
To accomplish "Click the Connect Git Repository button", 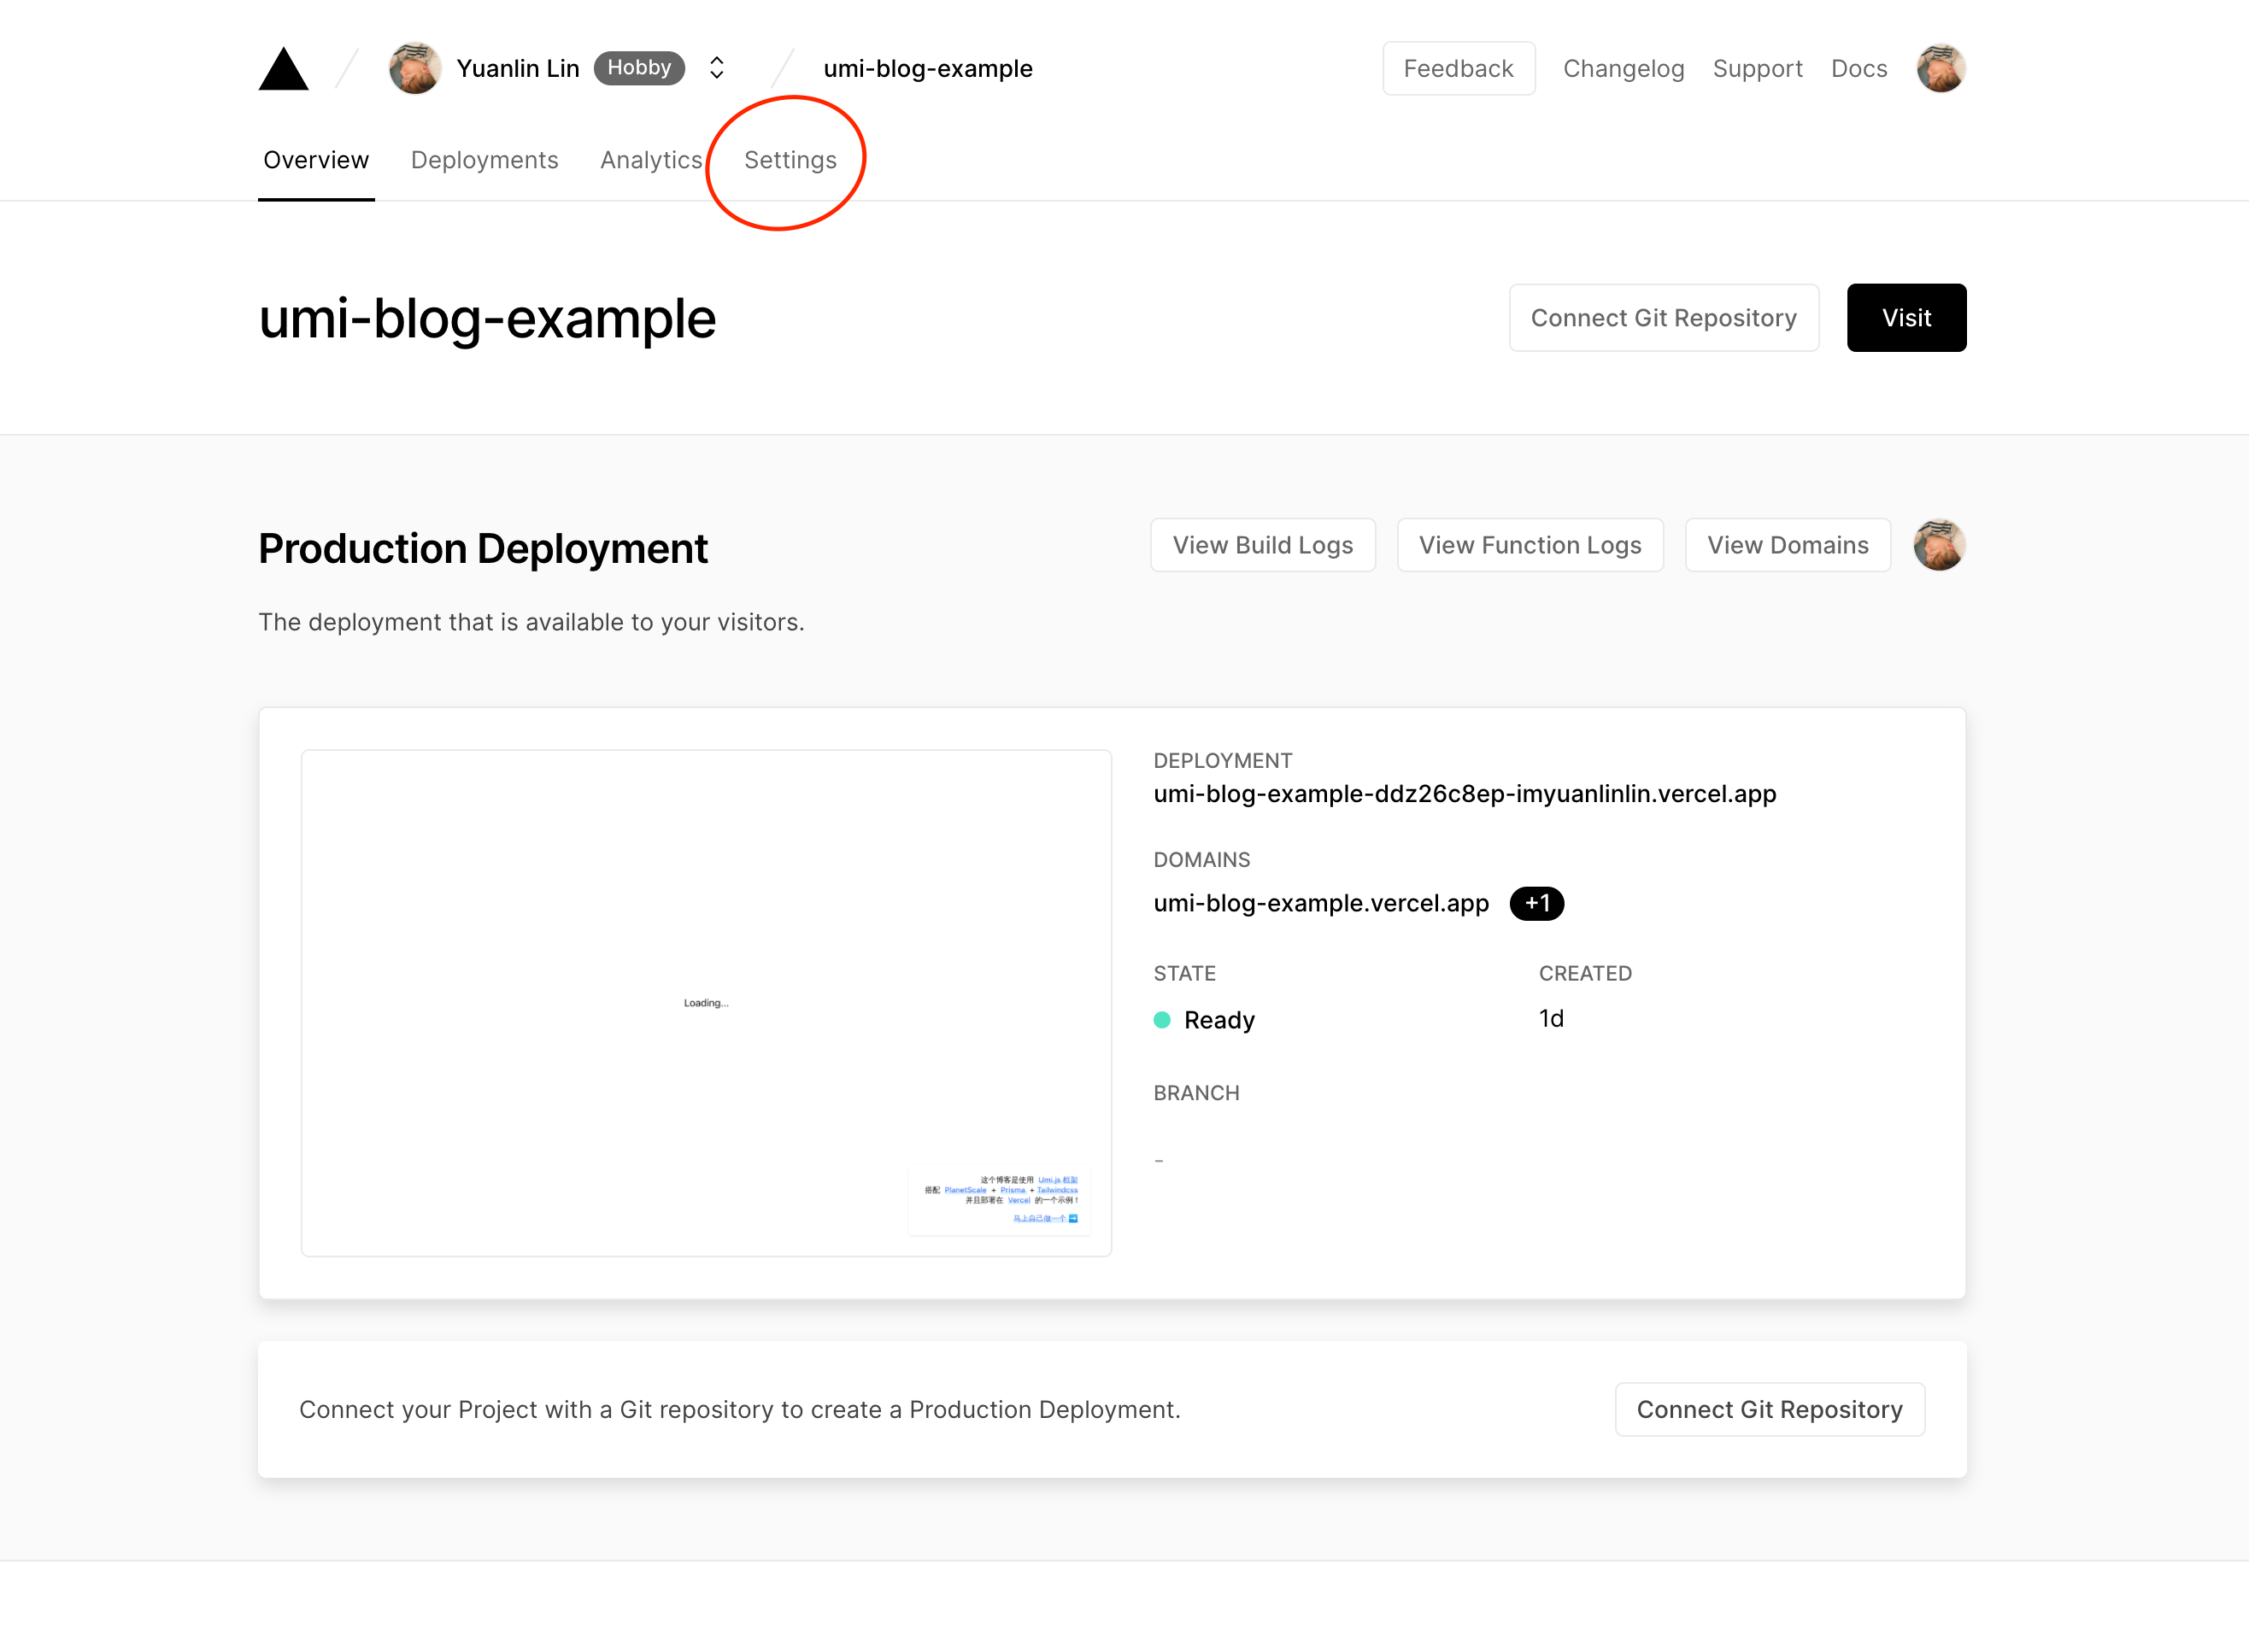I will pyautogui.click(x=1664, y=318).
